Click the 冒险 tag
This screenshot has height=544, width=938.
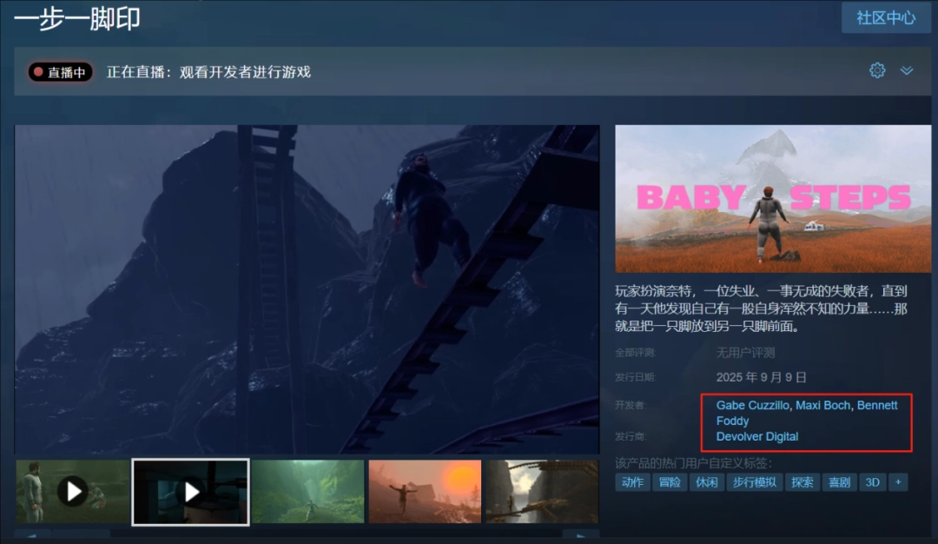pyautogui.click(x=670, y=482)
